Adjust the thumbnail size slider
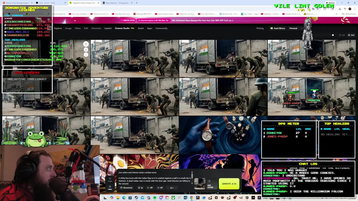This screenshot has height=201, width=358. pyautogui.click(x=333, y=35)
